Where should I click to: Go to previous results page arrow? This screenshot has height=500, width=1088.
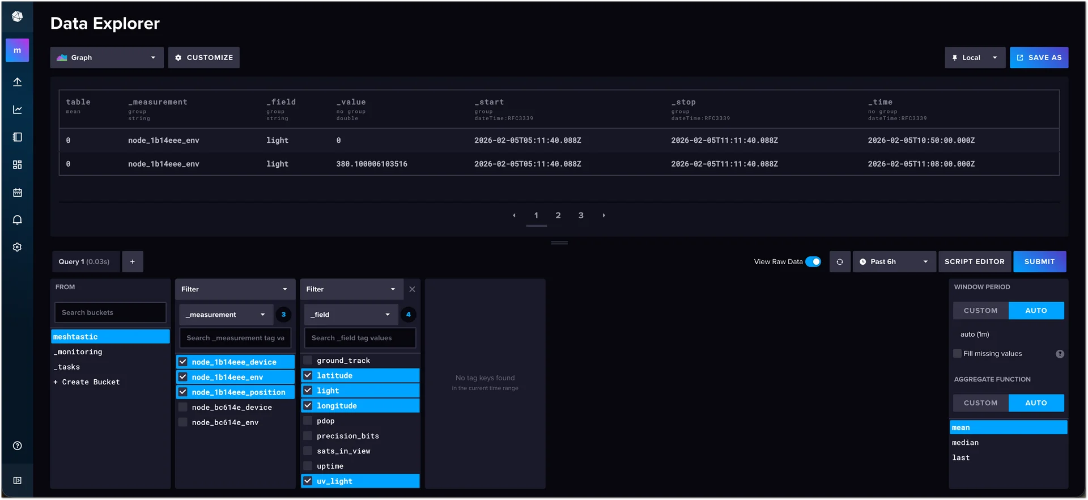point(514,215)
